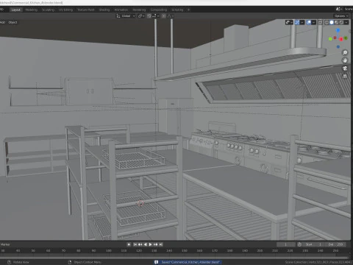This screenshot has height=265, width=353.
Task: Jump to next keyframe
Action: 156,244
